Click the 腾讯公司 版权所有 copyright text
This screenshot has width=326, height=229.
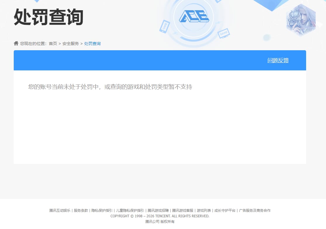[x=160, y=221]
